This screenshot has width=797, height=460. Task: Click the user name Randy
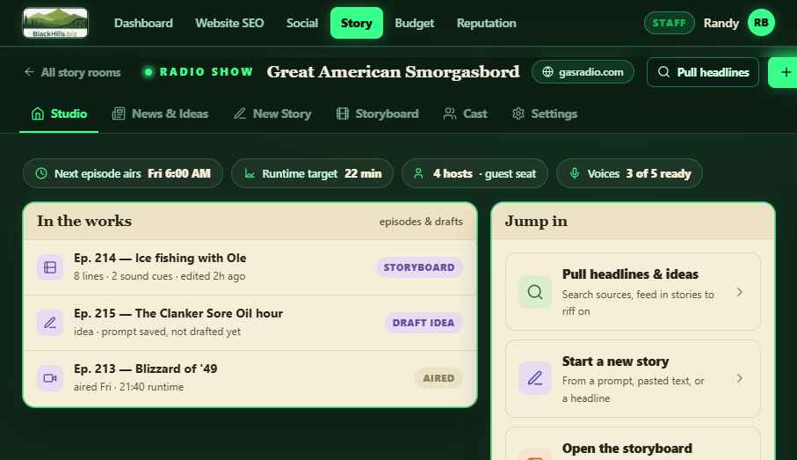click(721, 23)
